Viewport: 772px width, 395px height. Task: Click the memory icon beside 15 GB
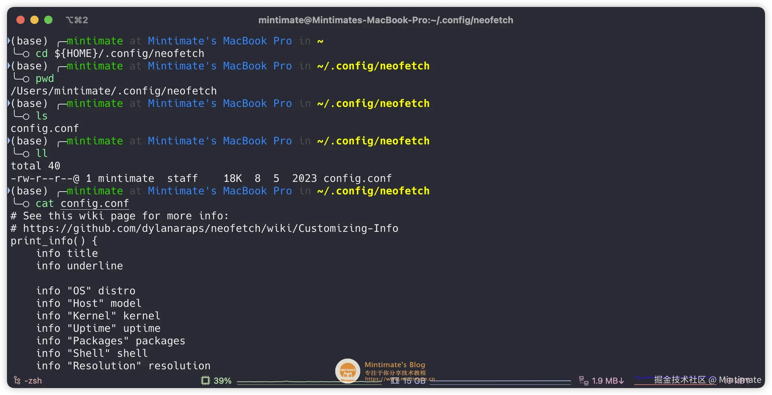(395, 381)
